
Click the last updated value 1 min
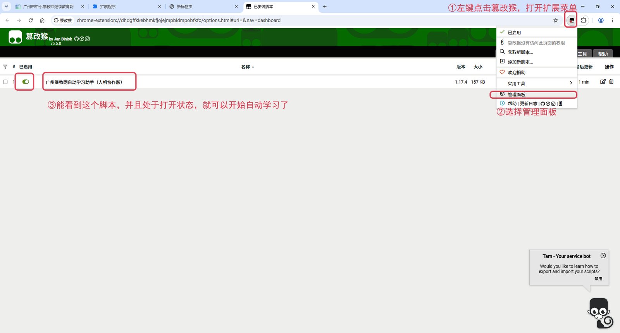pos(584,82)
